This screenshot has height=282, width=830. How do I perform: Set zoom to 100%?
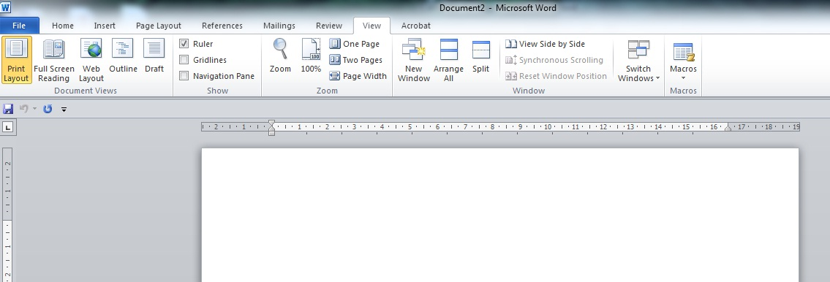pyautogui.click(x=311, y=56)
